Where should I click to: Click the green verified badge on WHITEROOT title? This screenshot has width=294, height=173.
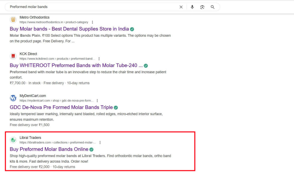pos(146,66)
